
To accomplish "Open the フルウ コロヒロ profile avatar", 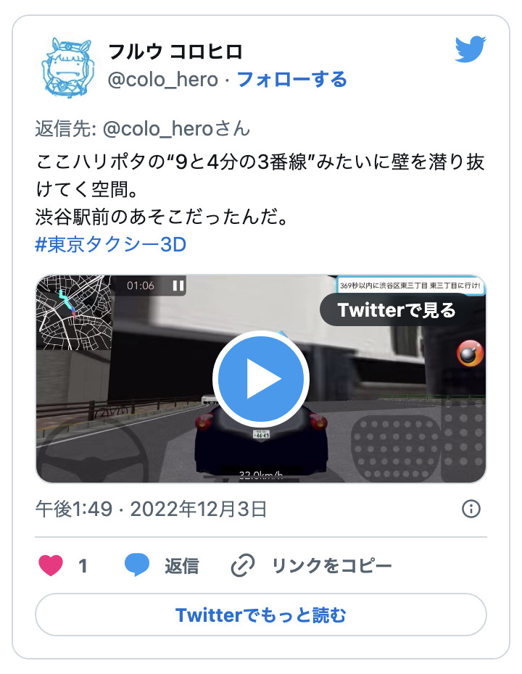I will [67, 67].
